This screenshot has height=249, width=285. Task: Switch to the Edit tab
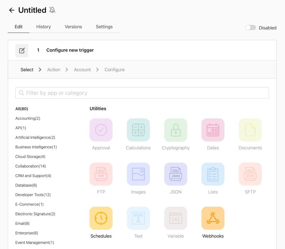point(19,27)
